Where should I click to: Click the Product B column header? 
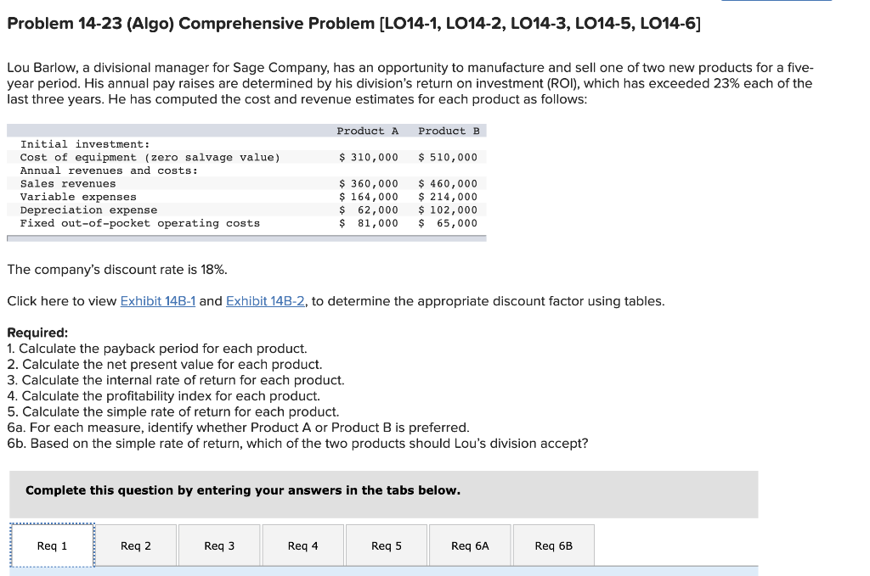(451, 131)
